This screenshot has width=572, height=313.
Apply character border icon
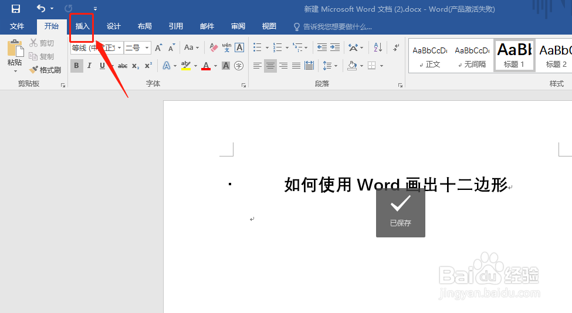[239, 47]
